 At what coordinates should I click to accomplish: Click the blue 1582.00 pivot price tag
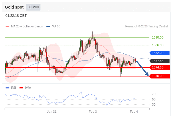tap(160, 53)
